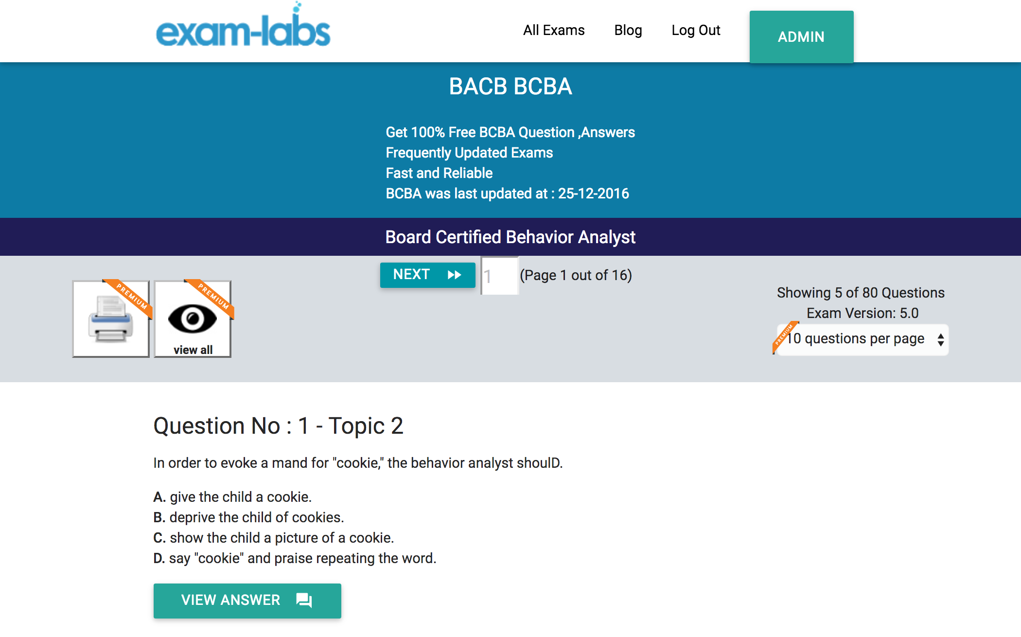
Task: Click the chat bubble icon on View Answer
Action: pyautogui.click(x=304, y=600)
